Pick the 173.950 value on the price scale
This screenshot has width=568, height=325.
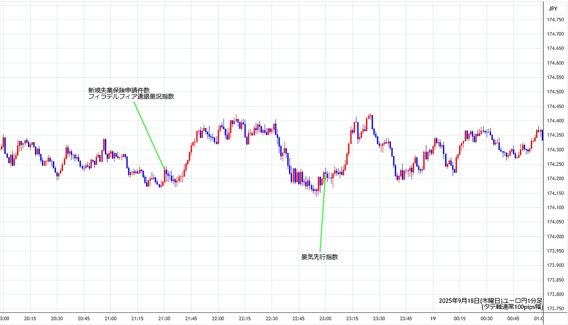coord(556,251)
